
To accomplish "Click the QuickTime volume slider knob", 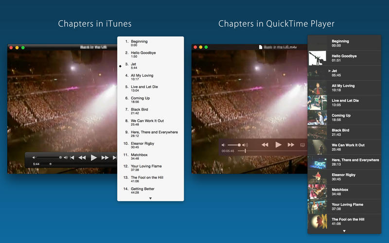I will (239, 145).
